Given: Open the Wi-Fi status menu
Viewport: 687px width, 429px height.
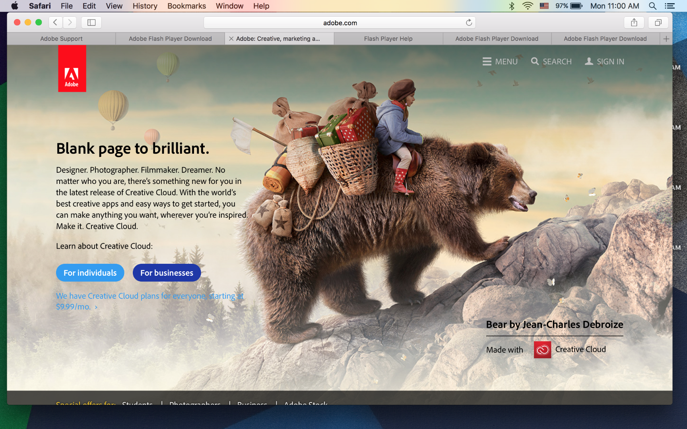Looking at the screenshot, I should coord(528,6).
